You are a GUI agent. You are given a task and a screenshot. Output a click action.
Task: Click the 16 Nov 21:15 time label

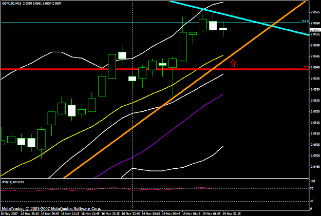coord(70,214)
